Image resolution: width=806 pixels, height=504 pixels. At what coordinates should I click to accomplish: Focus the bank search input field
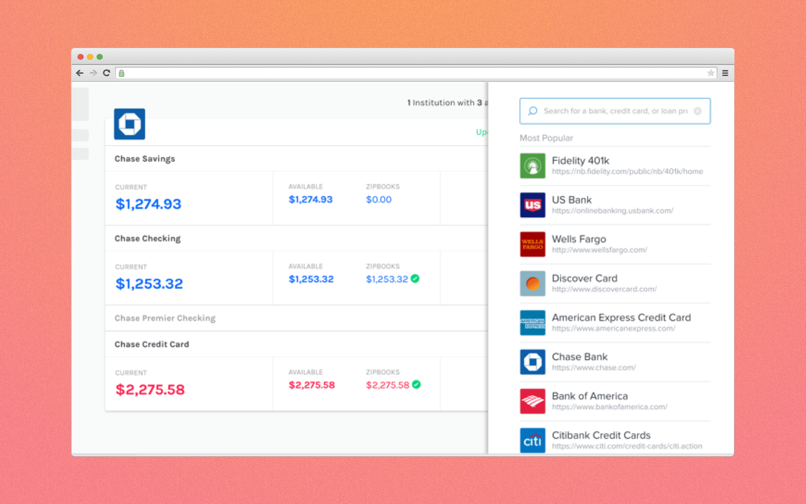615,111
